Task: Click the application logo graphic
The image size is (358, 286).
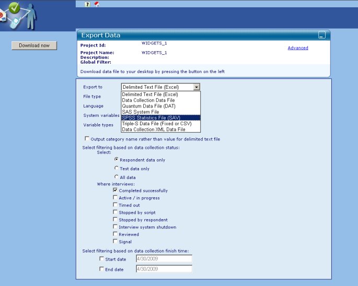Action: [19, 16]
